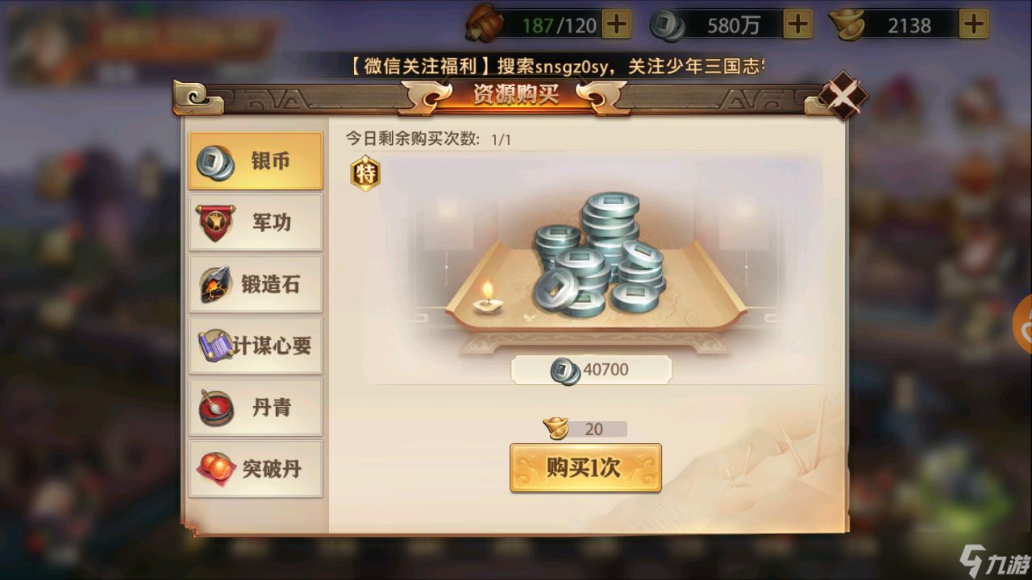Tap the silver coin icon beside 580万
This screenshot has width=1032, height=580.
(668, 26)
